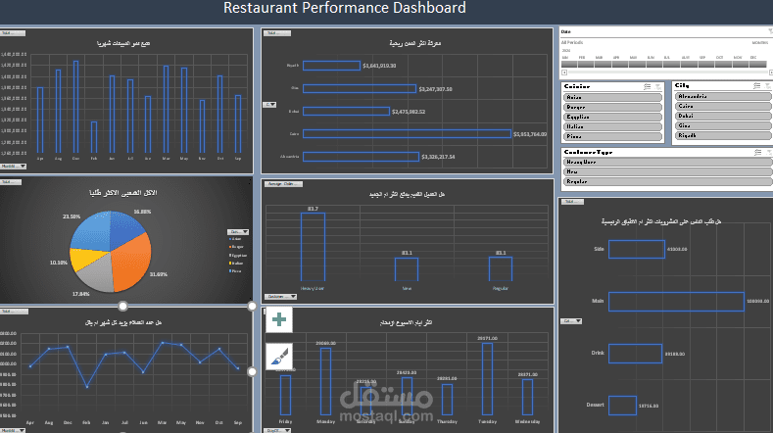The image size is (773, 433).
Task: Click Average Order field button
Action: (283, 184)
